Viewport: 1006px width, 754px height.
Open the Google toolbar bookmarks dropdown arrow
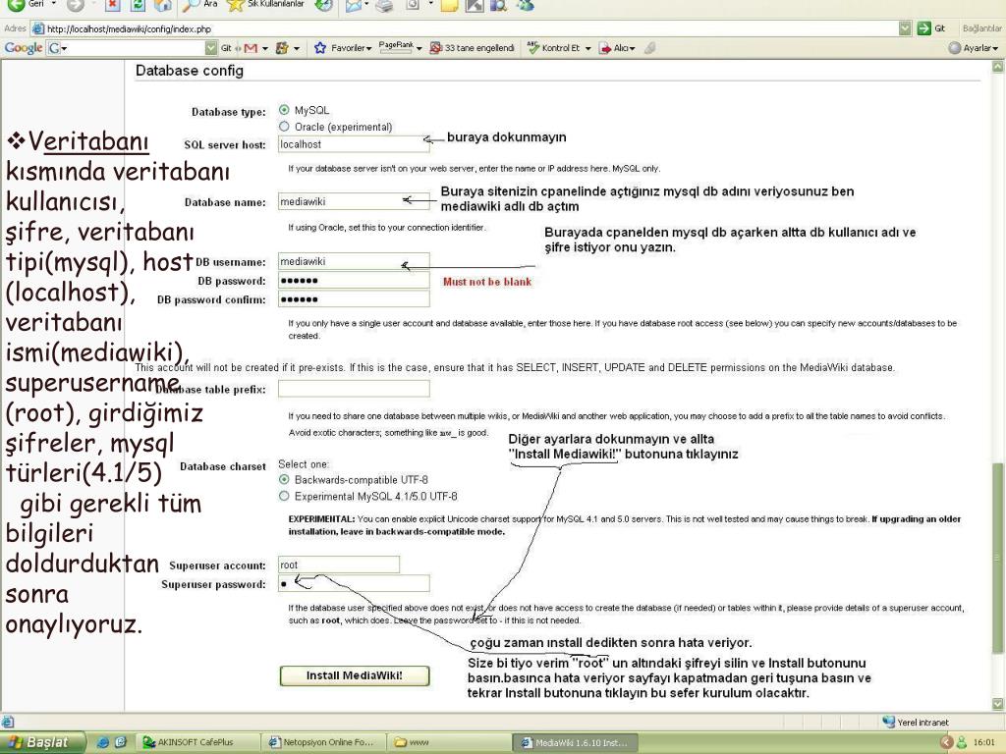click(297, 49)
